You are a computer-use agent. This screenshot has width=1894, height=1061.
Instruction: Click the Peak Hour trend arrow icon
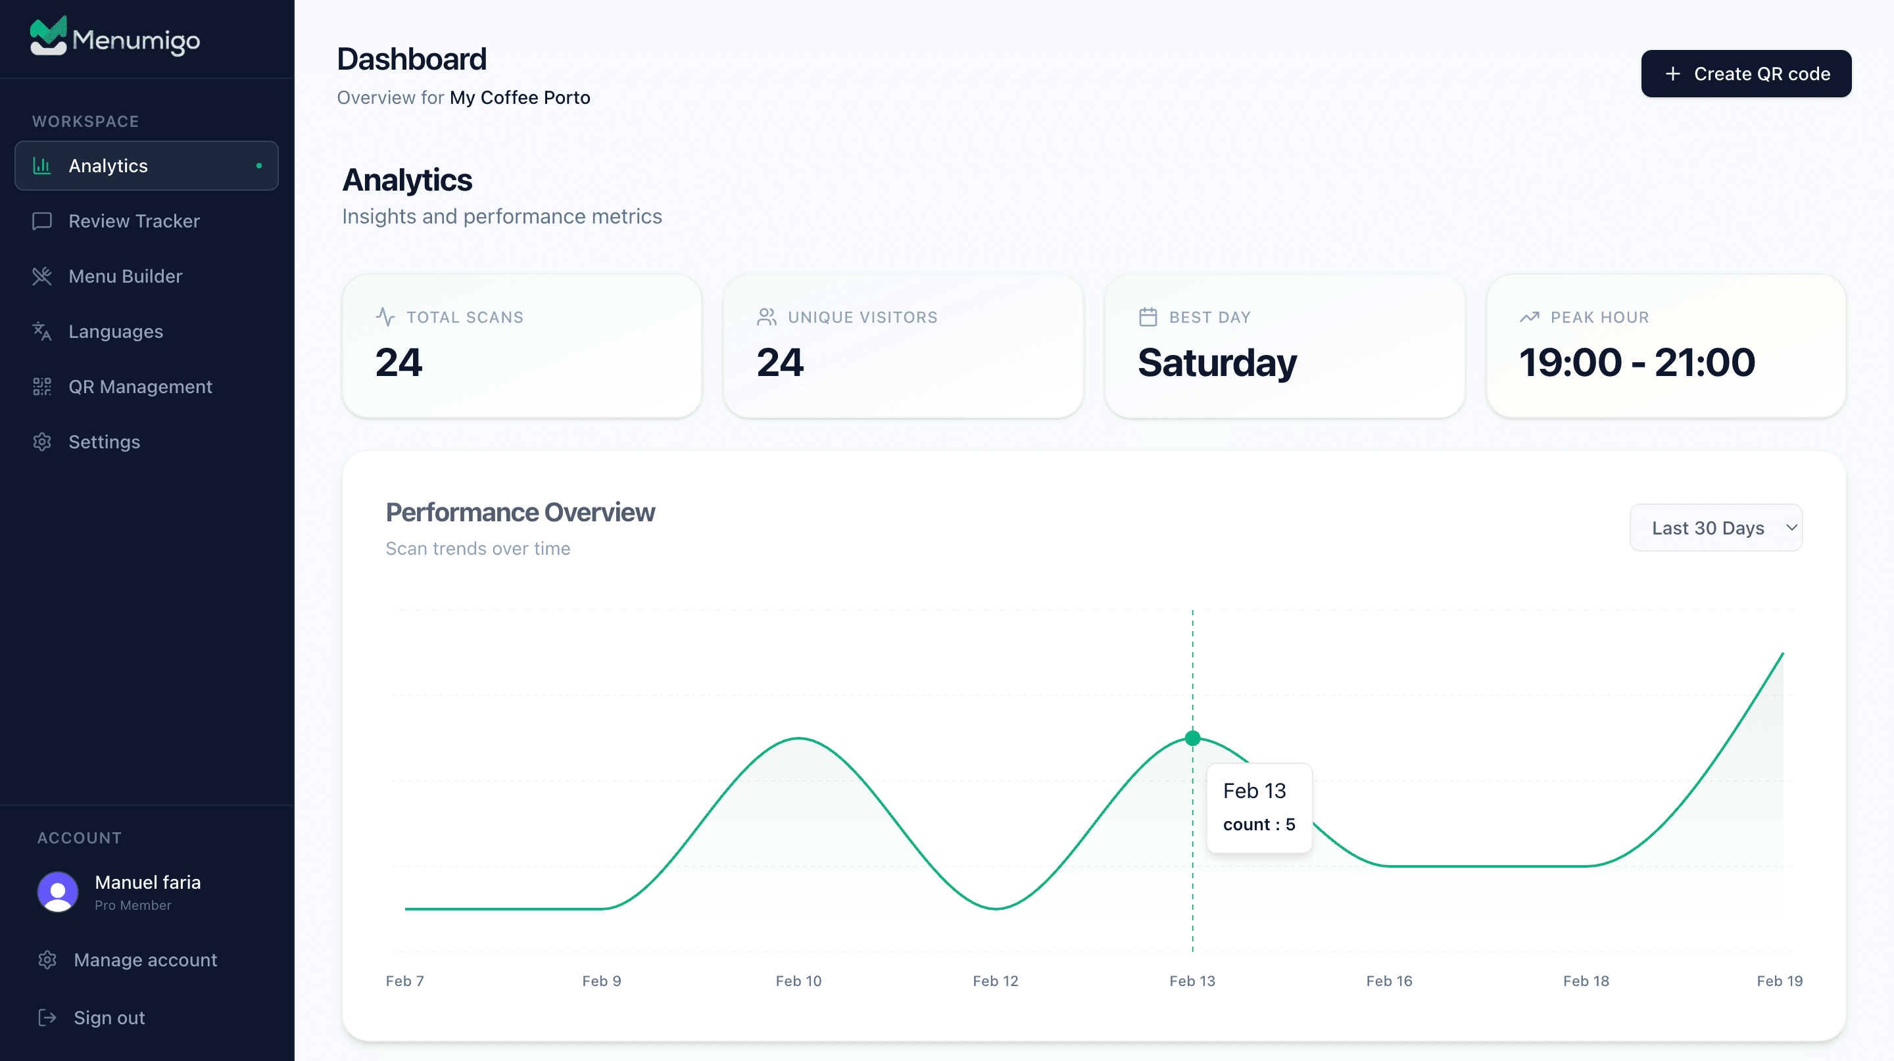tap(1529, 318)
